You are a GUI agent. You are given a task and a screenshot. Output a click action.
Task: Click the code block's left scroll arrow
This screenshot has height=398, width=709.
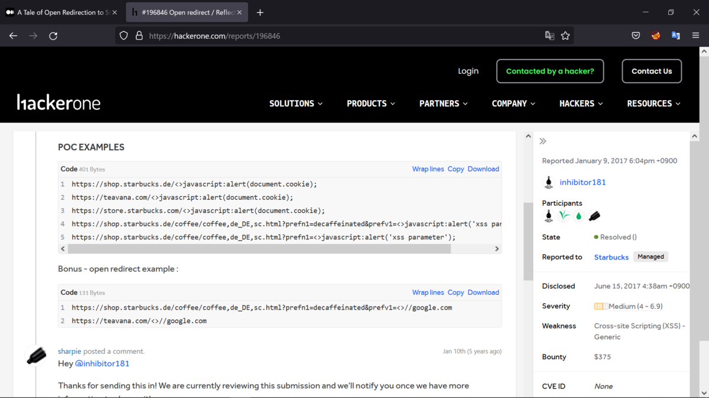pyautogui.click(x=63, y=249)
